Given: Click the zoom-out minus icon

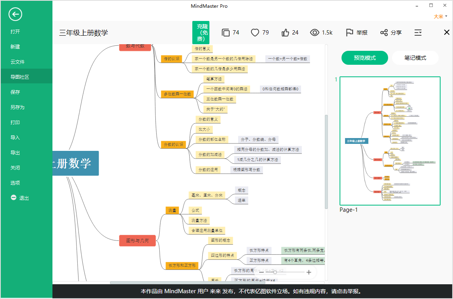Looking at the screenshot, I should point(261,272).
